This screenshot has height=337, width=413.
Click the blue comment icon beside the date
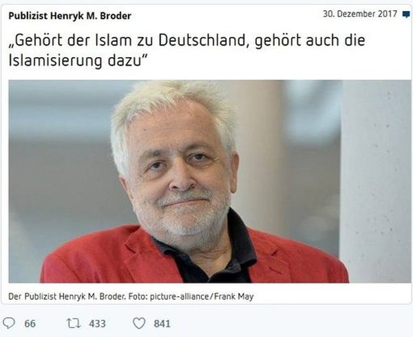click(x=406, y=14)
